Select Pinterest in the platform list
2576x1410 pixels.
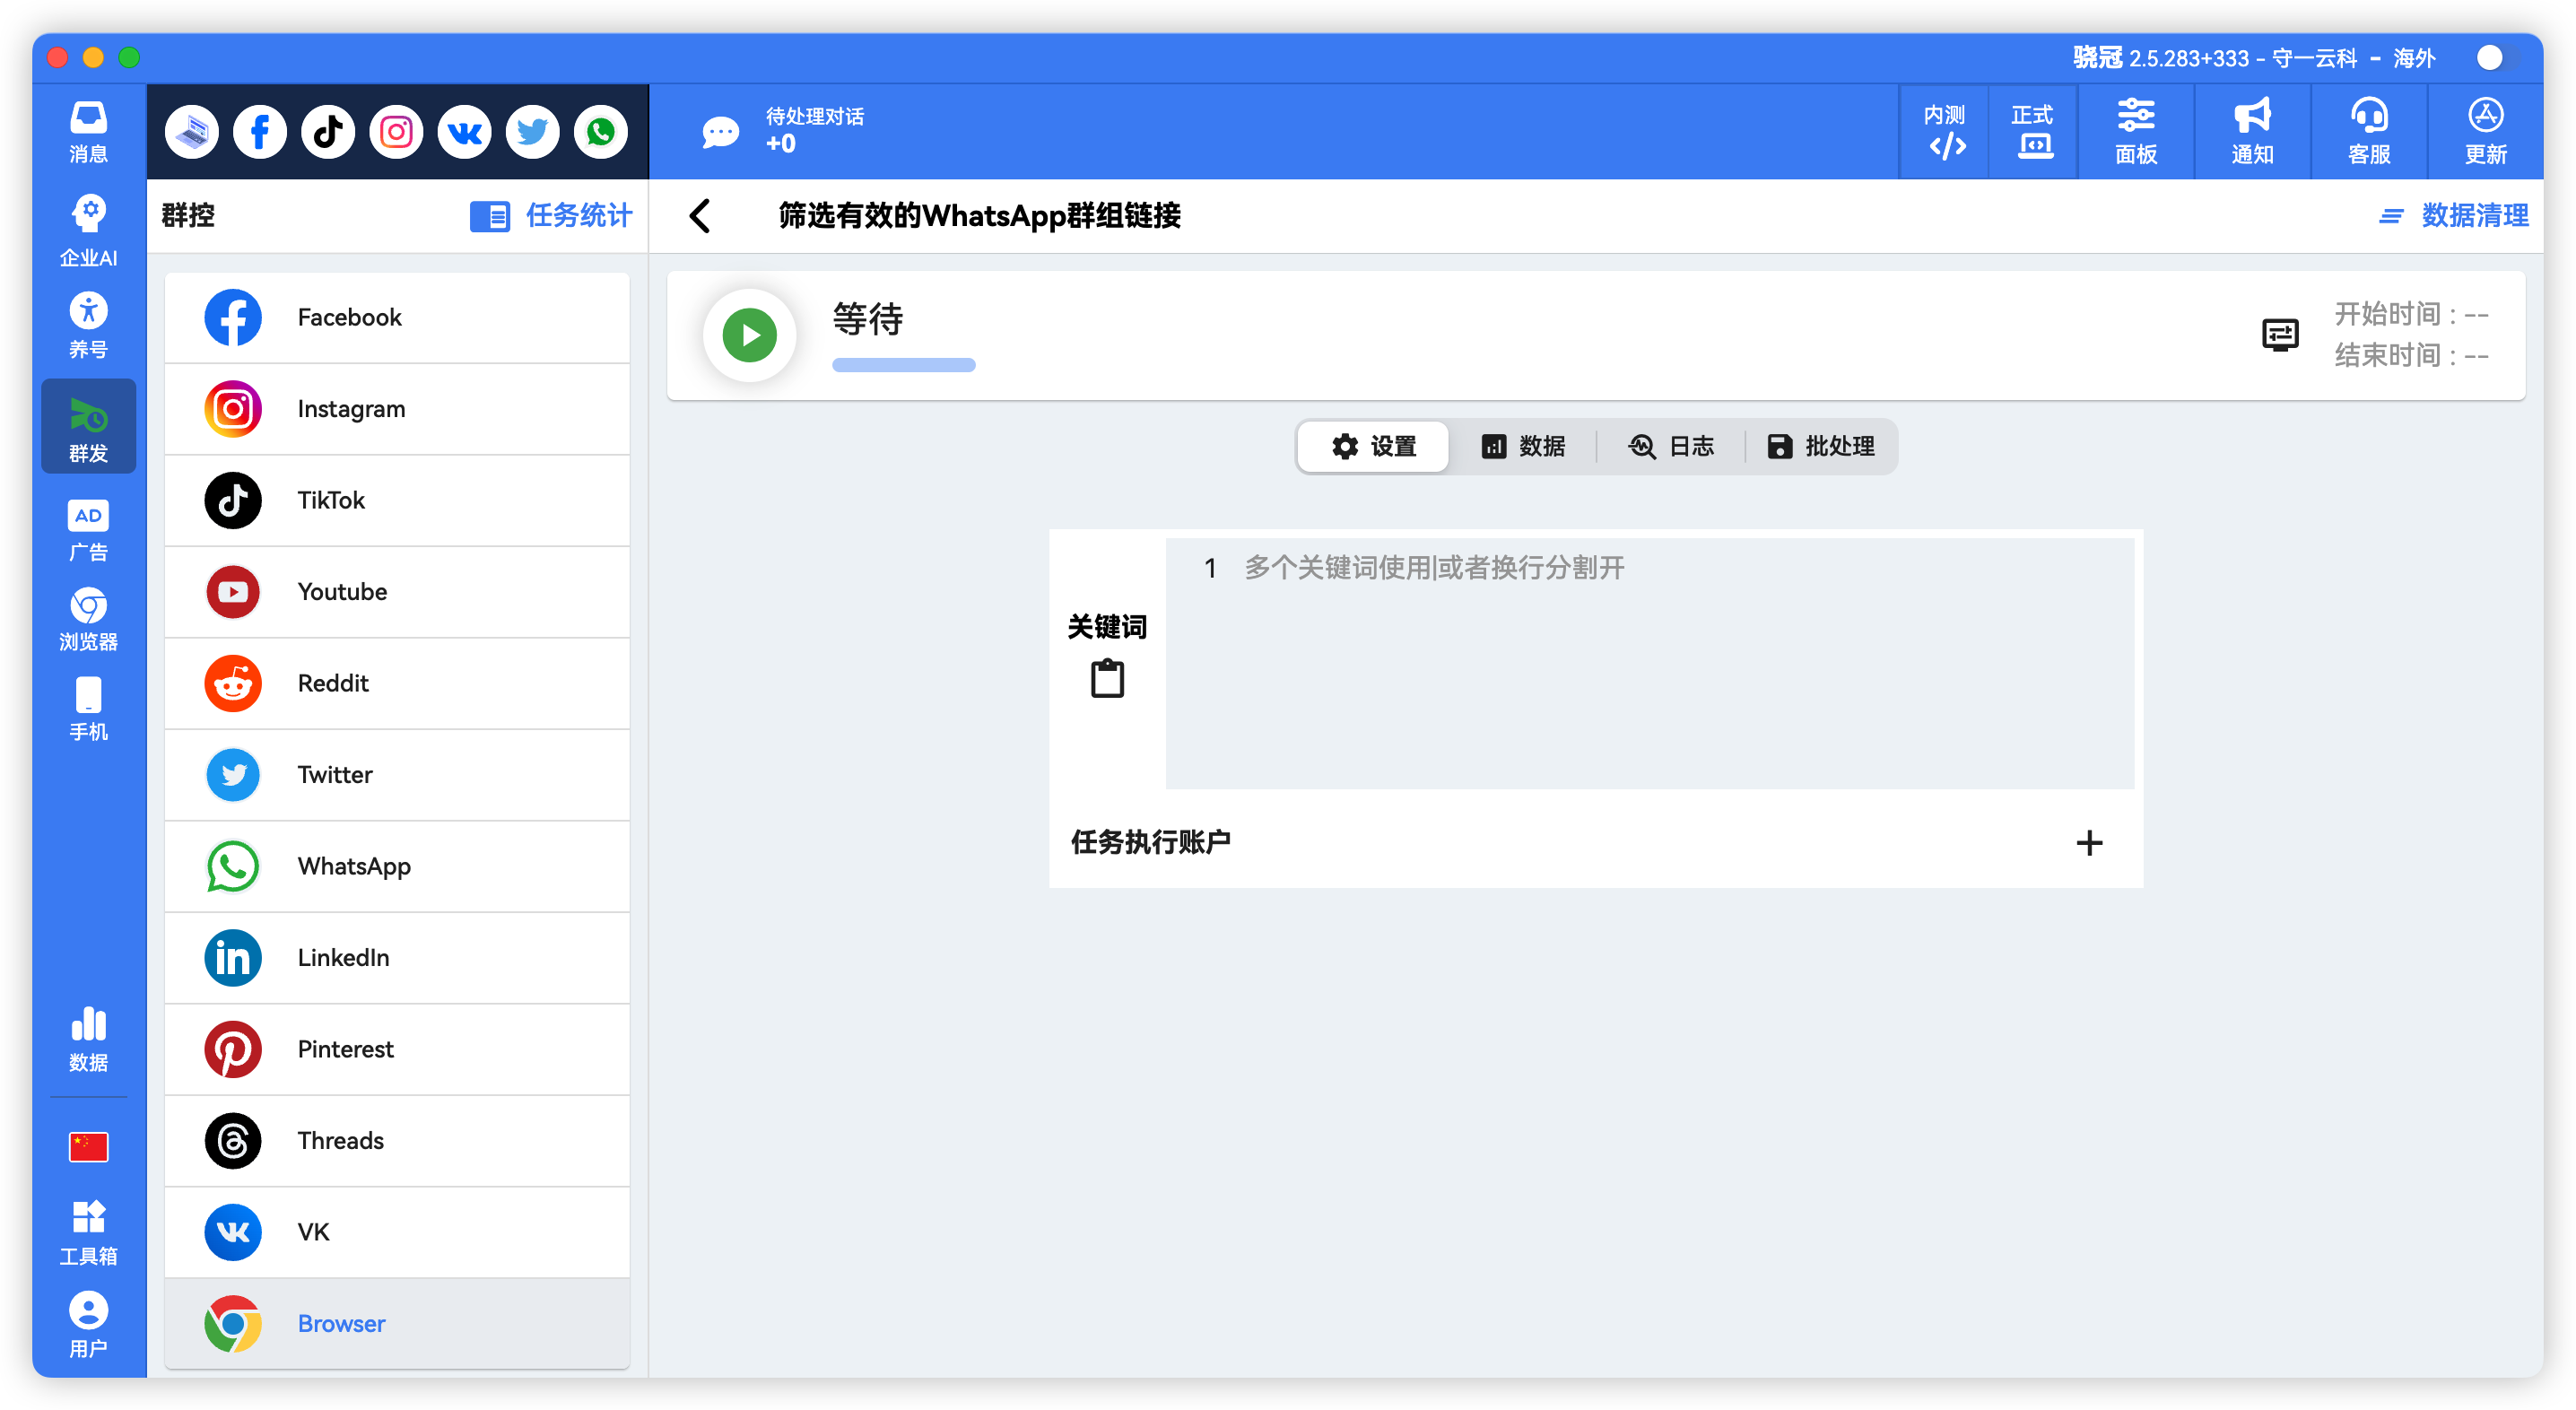click(397, 1049)
